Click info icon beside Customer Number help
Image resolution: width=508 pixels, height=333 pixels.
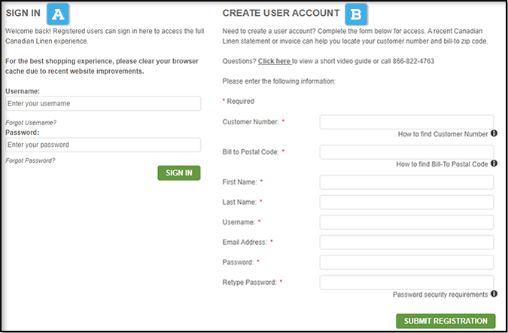pos(494,133)
